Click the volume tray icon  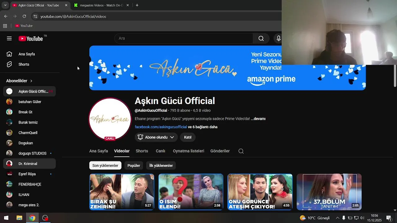[x=362, y=218]
